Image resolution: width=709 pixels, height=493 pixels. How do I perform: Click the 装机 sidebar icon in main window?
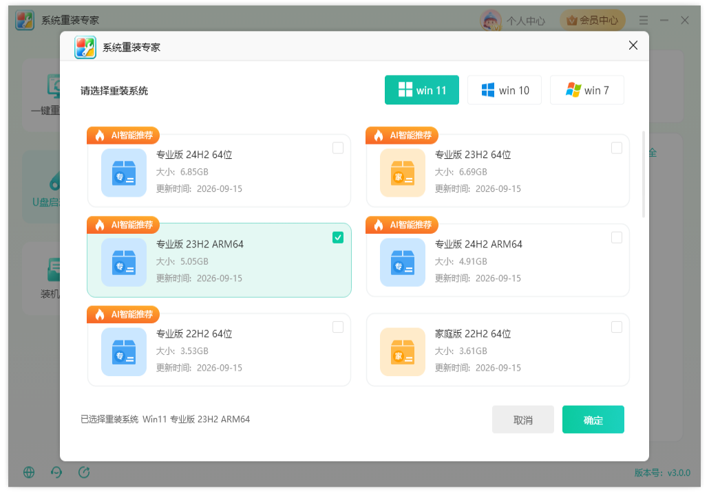(x=54, y=270)
